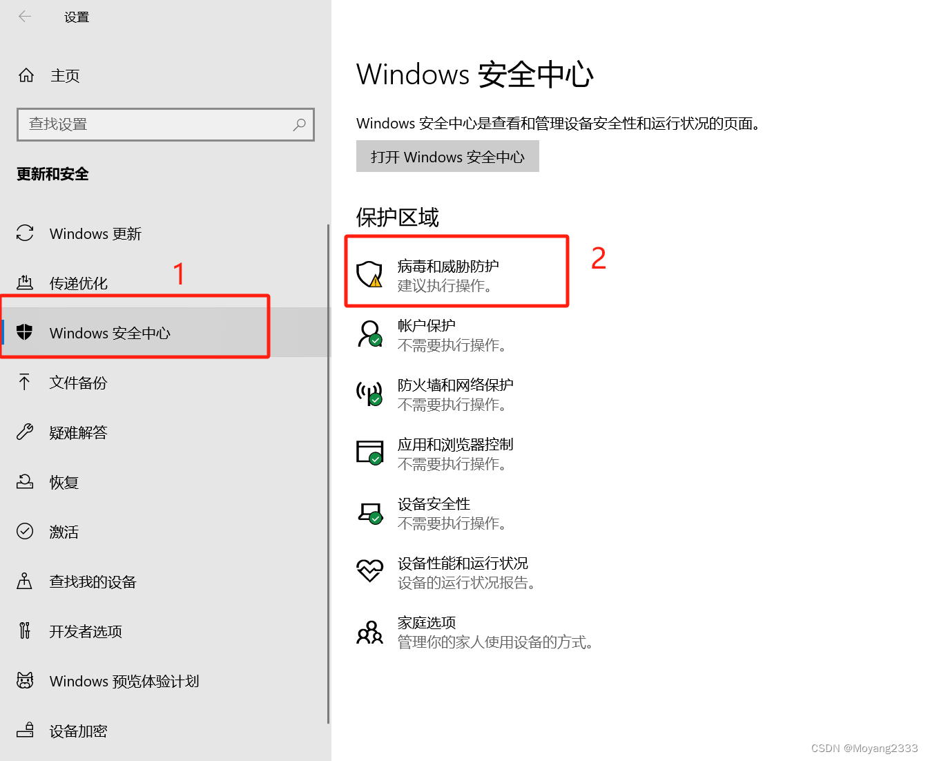The width and height of the screenshot is (928, 761).
Task: Click the Windows 安全中心 shield icon in sidebar
Action: 25,333
